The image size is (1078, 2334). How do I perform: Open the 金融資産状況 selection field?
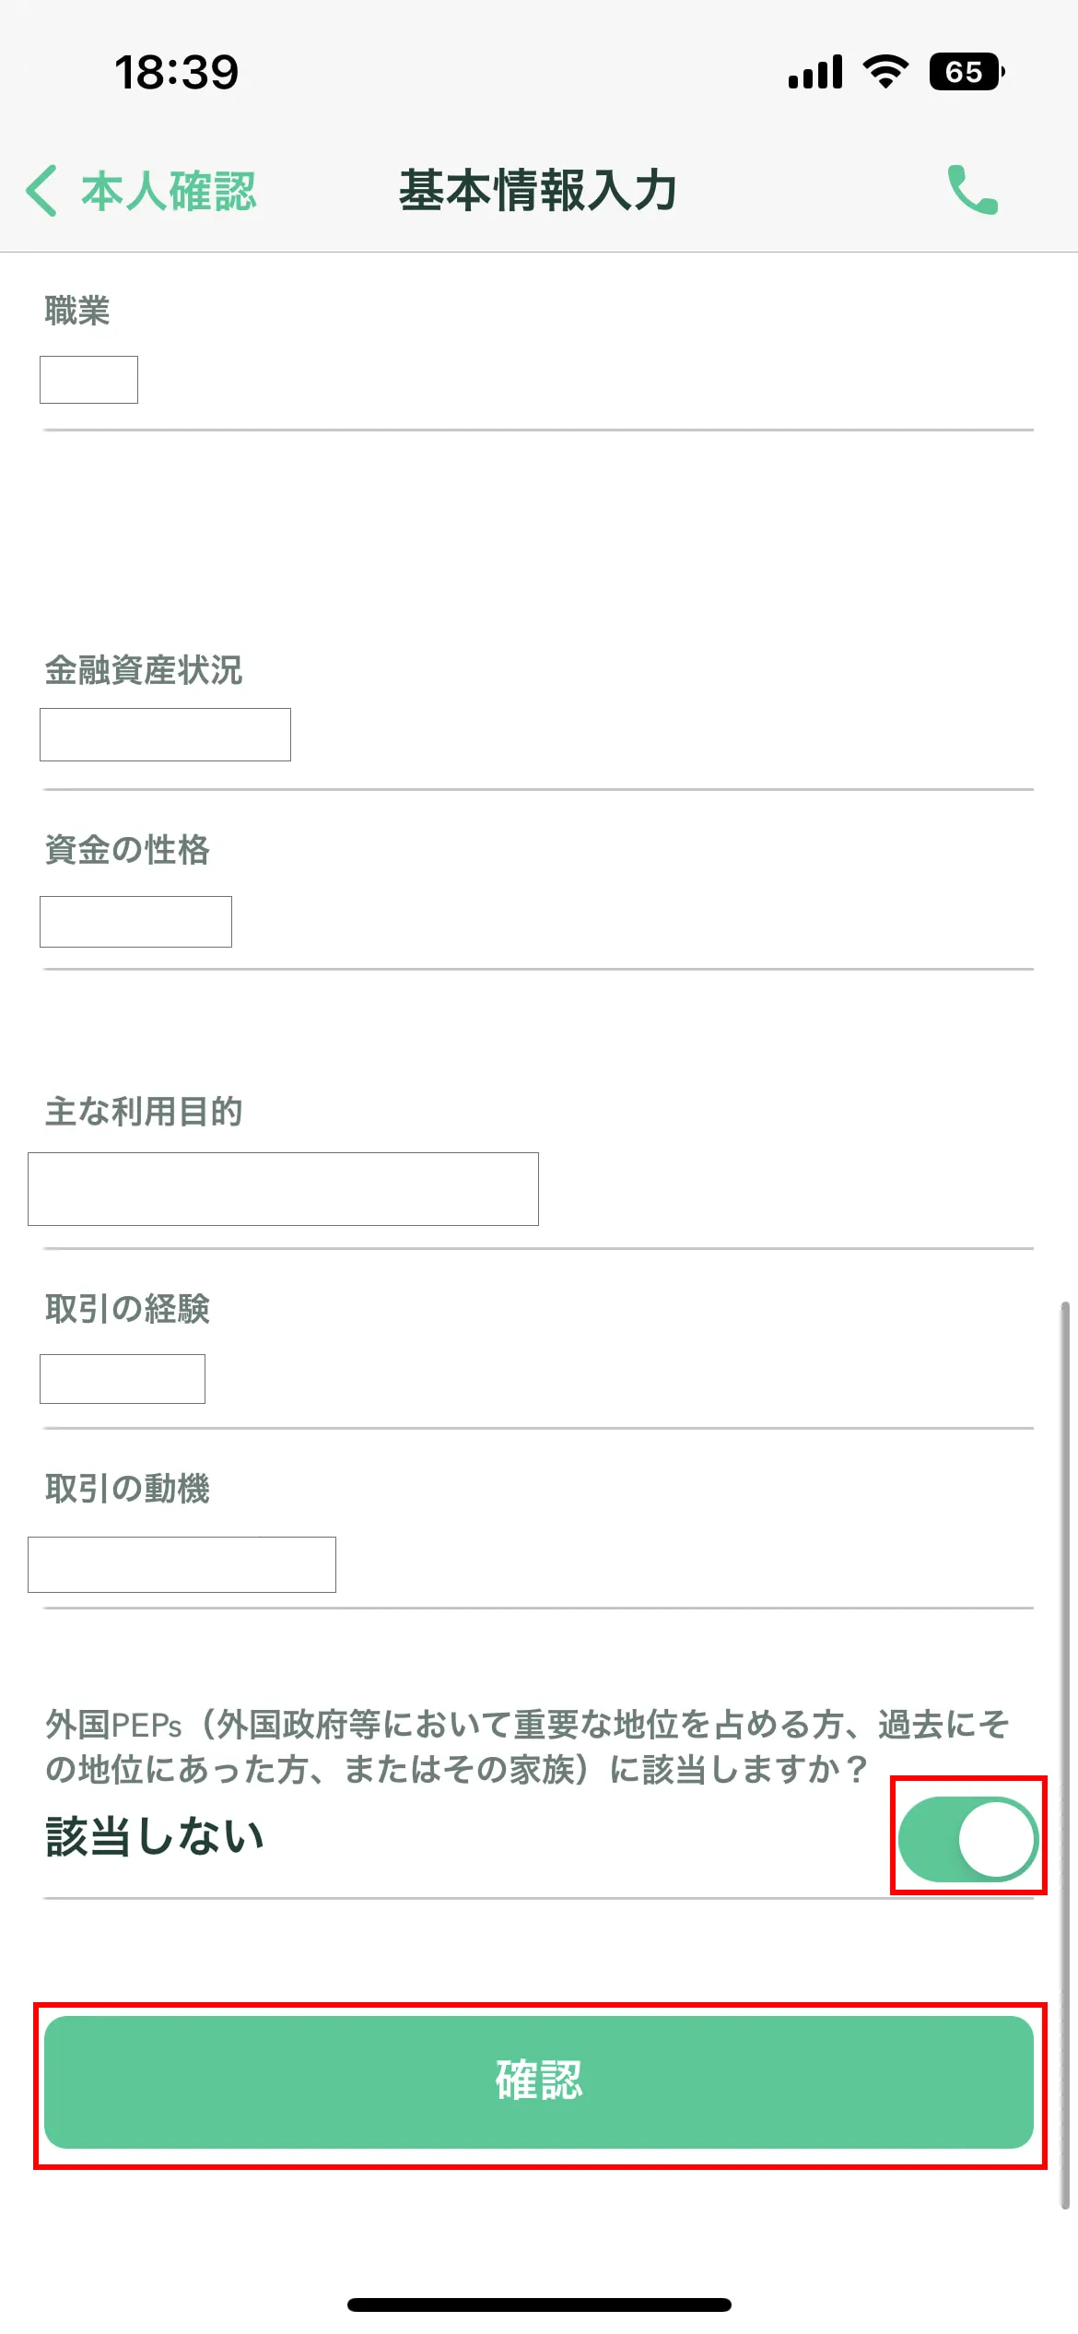165,735
